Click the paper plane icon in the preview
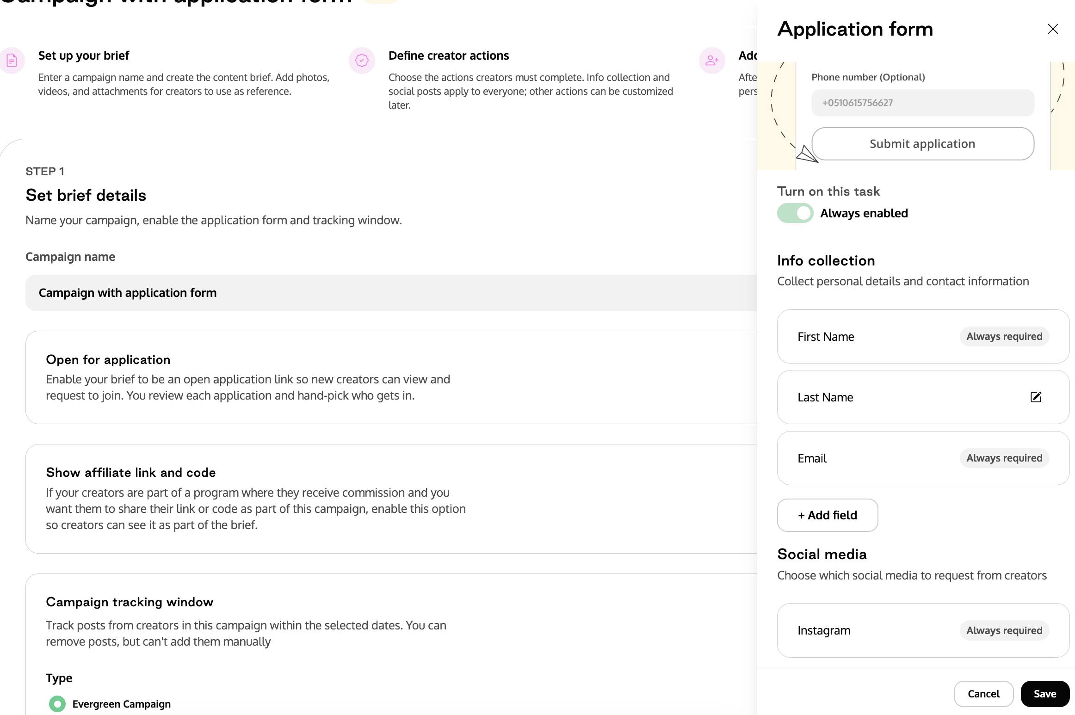Viewport: 1075px width, 715px height. click(x=807, y=154)
